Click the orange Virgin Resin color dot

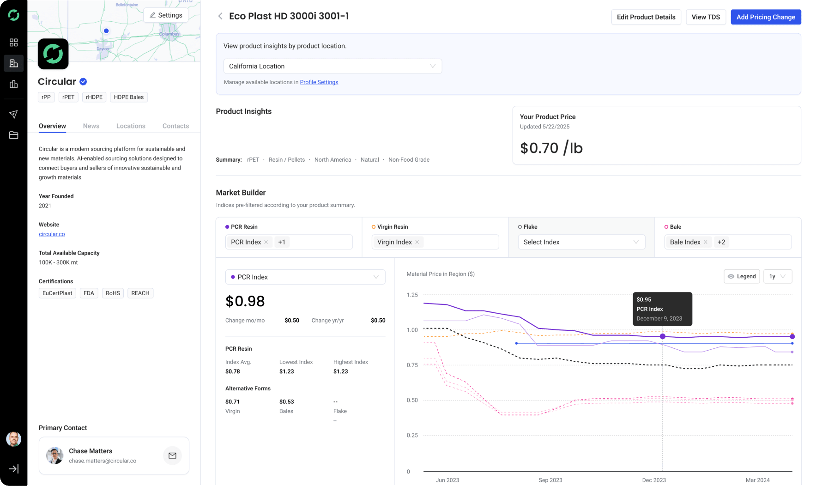pyautogui.click(x=374, y=227)
